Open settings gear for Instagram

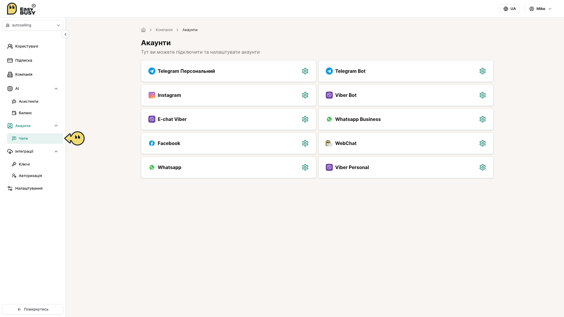point(305,95)
